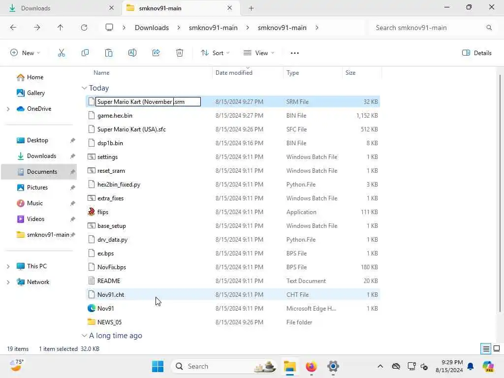This screenshot has height=378, width=504.
Task: Refresh the folder view
Action: (x=84, y=28)
